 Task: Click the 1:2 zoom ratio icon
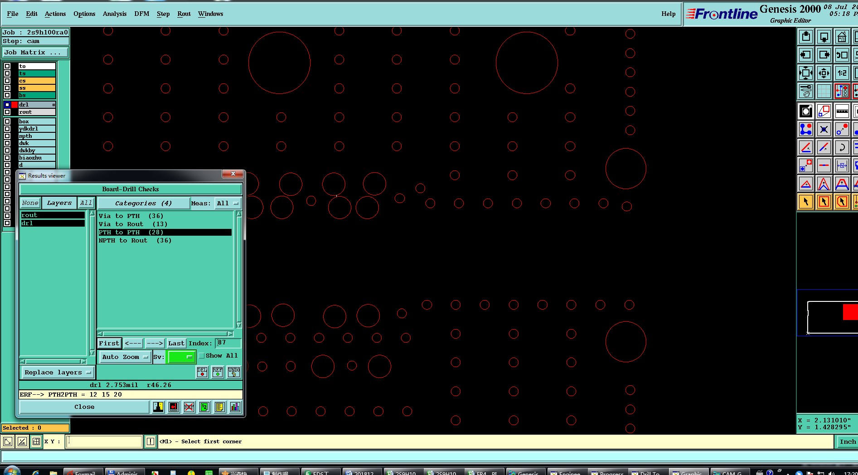coord(842,73)
